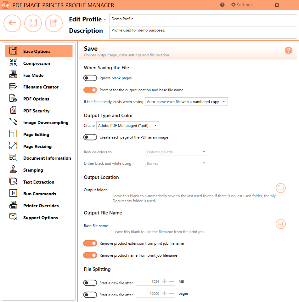This screenshot has height=302, width=299.
Task: Enable Ignore blank pages
Action: (90, 78)
